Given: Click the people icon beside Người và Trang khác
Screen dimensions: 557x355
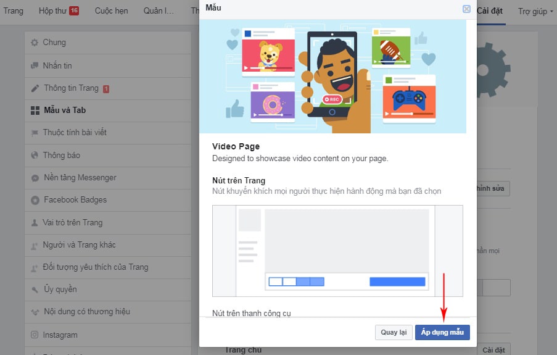Looking at the screenshot, I should coord(34,246).
